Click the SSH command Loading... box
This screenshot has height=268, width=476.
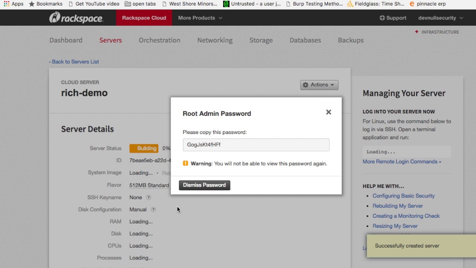[x=407, y=152]
